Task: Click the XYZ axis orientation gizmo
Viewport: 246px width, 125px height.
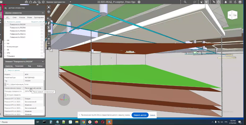Action: coord(64,99)
